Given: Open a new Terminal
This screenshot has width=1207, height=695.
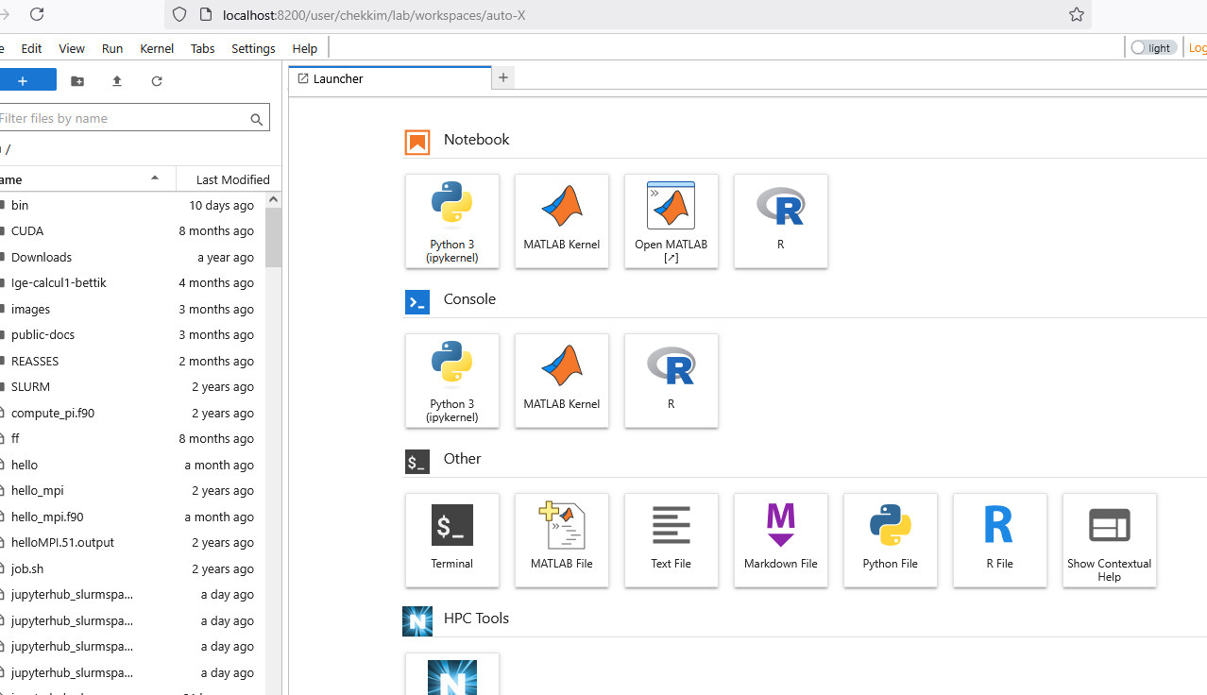Looking at the screenshot, I should tap(451, 540).
